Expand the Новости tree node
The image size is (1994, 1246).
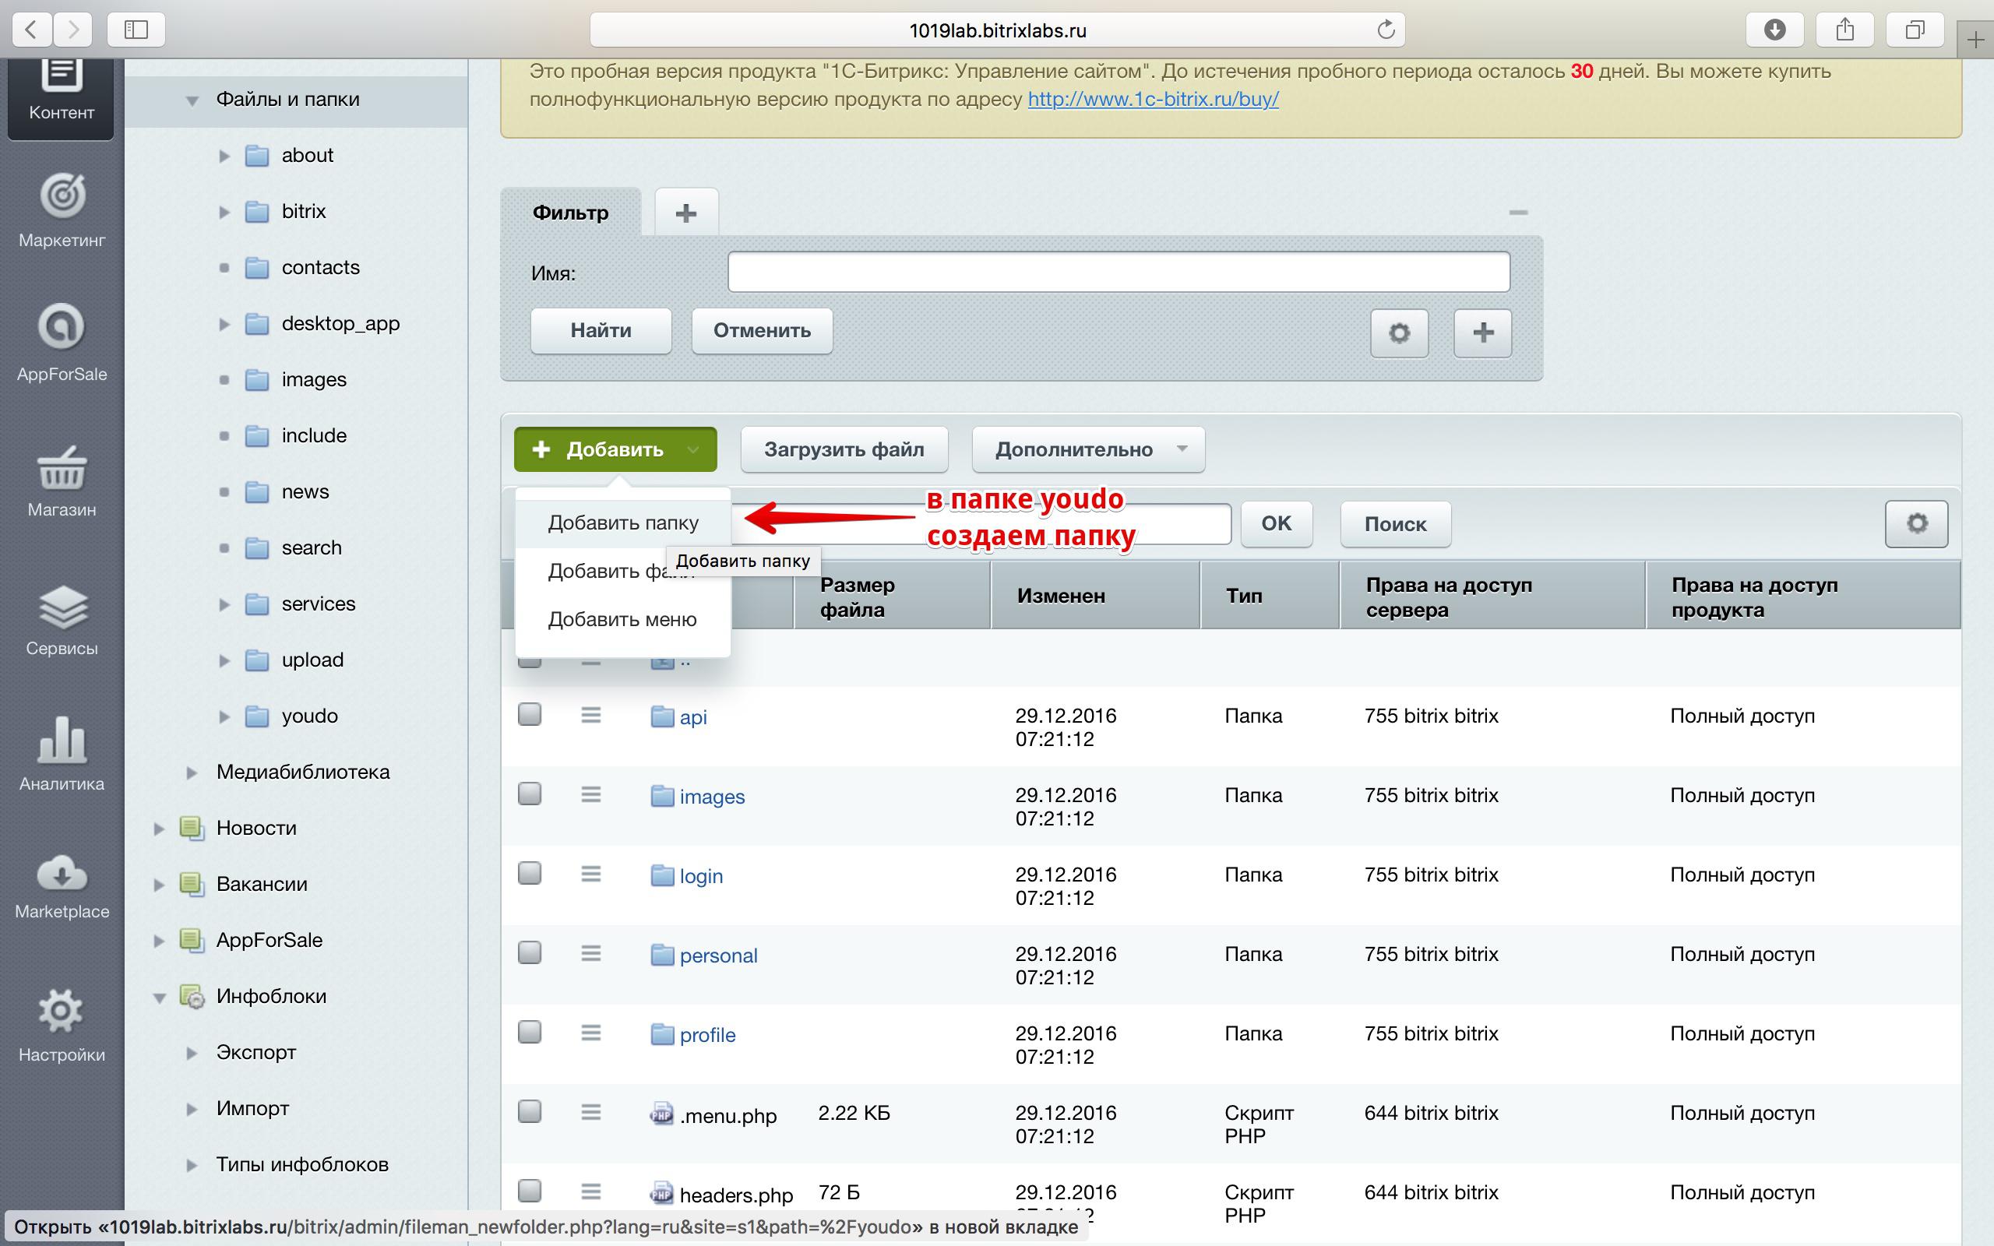pos(159,828)
